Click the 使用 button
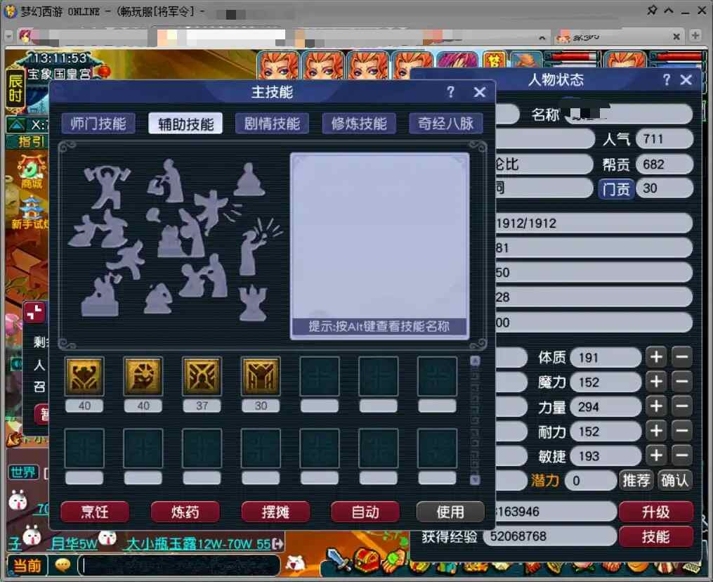The height and width of the screenshot is (582, 713). pyautogui.click(x=450, y=512)
